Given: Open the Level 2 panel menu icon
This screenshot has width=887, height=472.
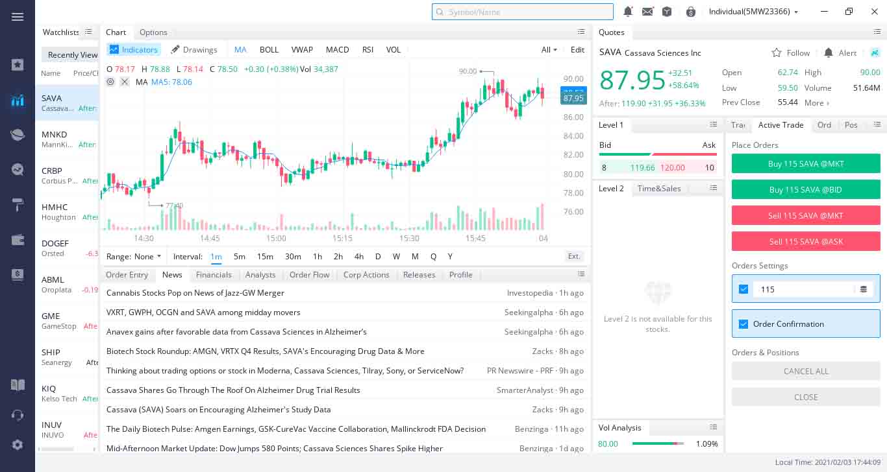Looking at the screenshot, I should click(x=714, y=188).
